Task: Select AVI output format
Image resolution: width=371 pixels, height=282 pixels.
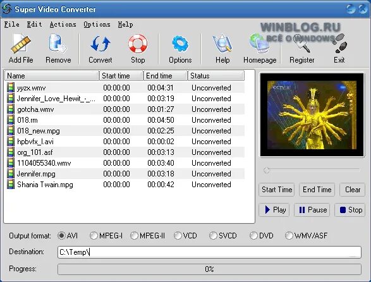Action: [x=61, y=236]
